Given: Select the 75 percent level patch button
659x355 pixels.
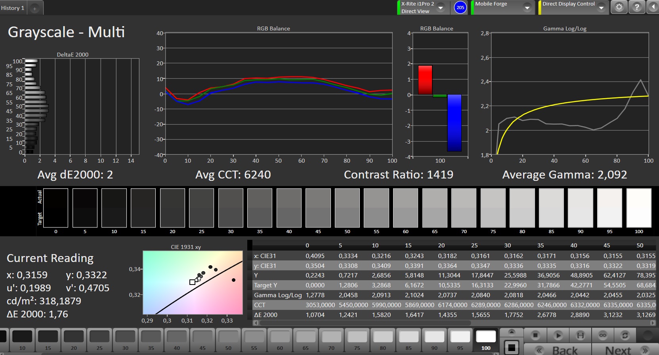Looking at the screenshot, I should coord(357,340).
